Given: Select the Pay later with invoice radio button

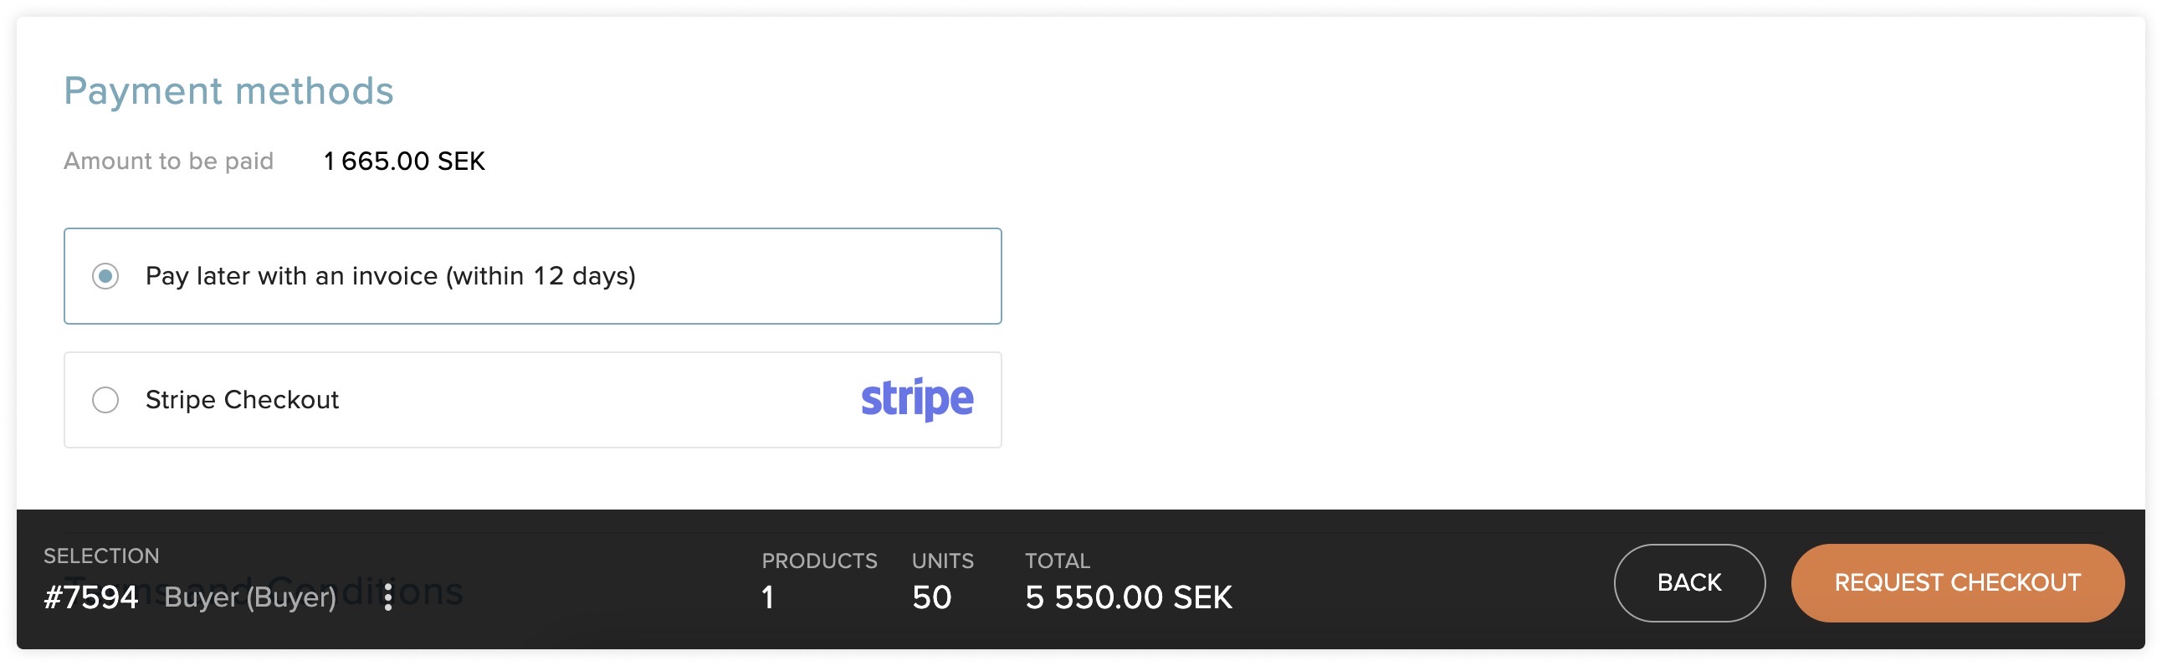Looking at the screenshot, I should pyautogui.click(x=105, y=276).
